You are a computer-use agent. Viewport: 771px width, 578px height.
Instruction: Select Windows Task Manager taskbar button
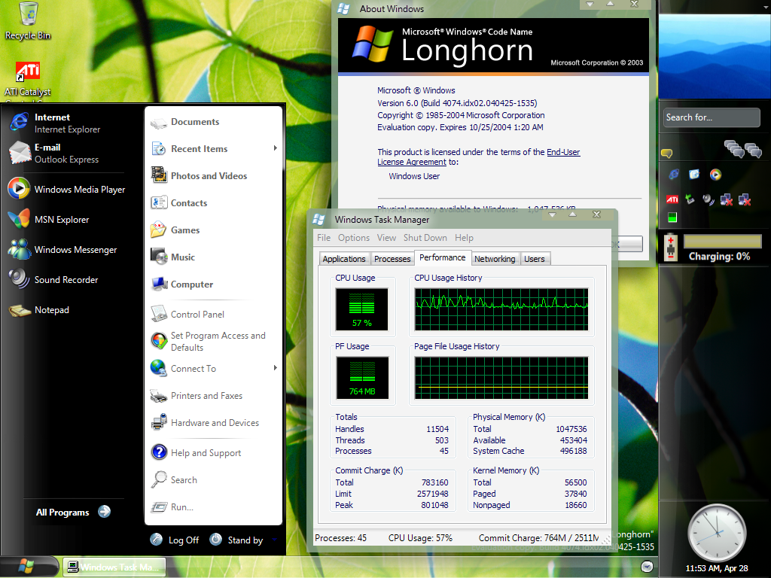click(114, 567)
